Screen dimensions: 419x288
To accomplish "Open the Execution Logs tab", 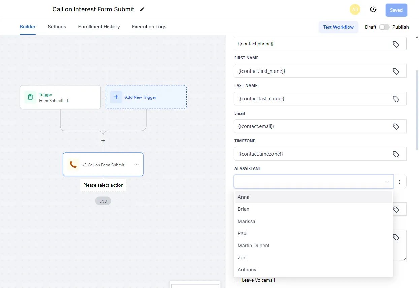I will [x=149, y=27].
